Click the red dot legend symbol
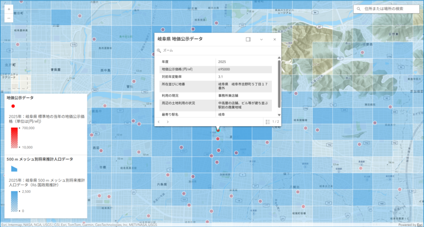 click(x=13, y=106)
